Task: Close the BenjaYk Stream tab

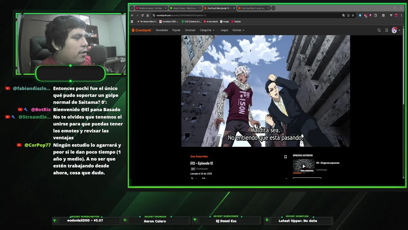Action: [200, 8]
